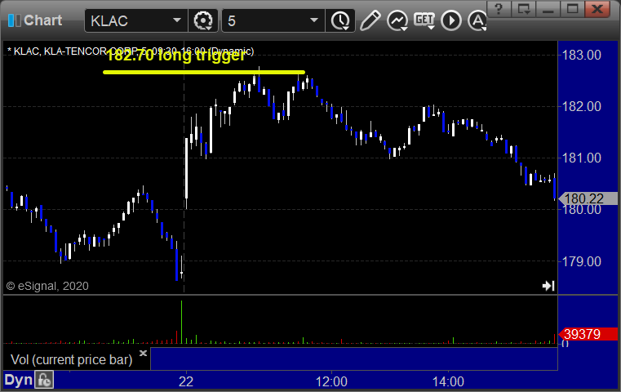Open the interval 5 dropdown arrow
Viewport: 621px width, 392px height.
314,20
